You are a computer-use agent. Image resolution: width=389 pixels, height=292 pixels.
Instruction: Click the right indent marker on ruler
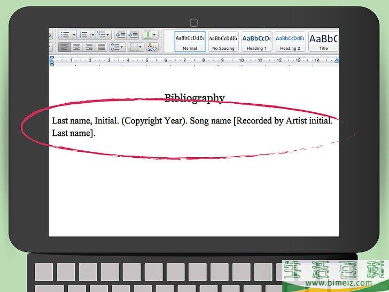click(x=337, y=60)
